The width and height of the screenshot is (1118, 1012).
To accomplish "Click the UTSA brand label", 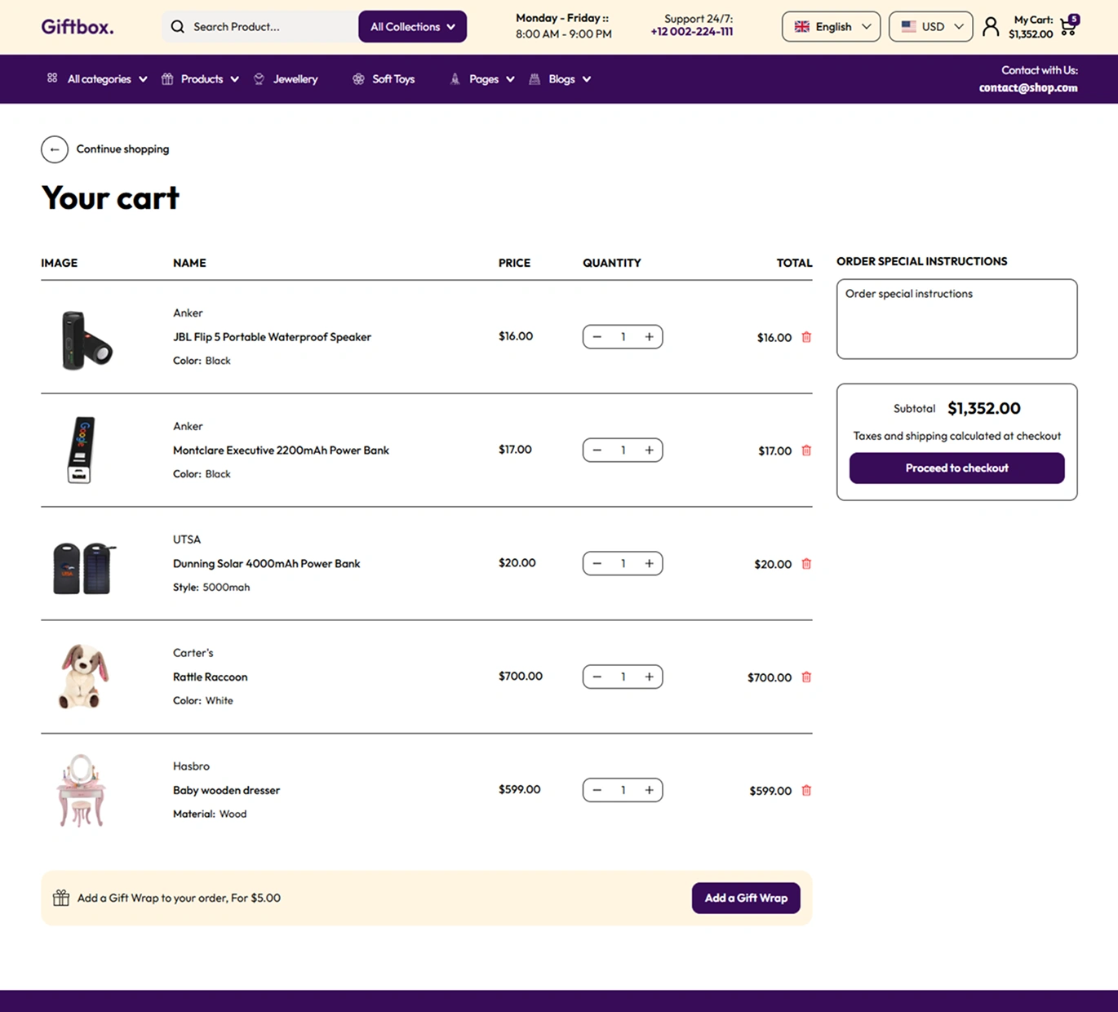I will pyautogui.click(x=187, y=539).
